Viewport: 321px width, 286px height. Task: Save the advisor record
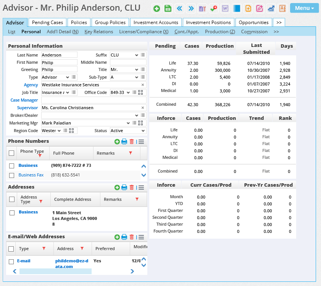point(167,8)
